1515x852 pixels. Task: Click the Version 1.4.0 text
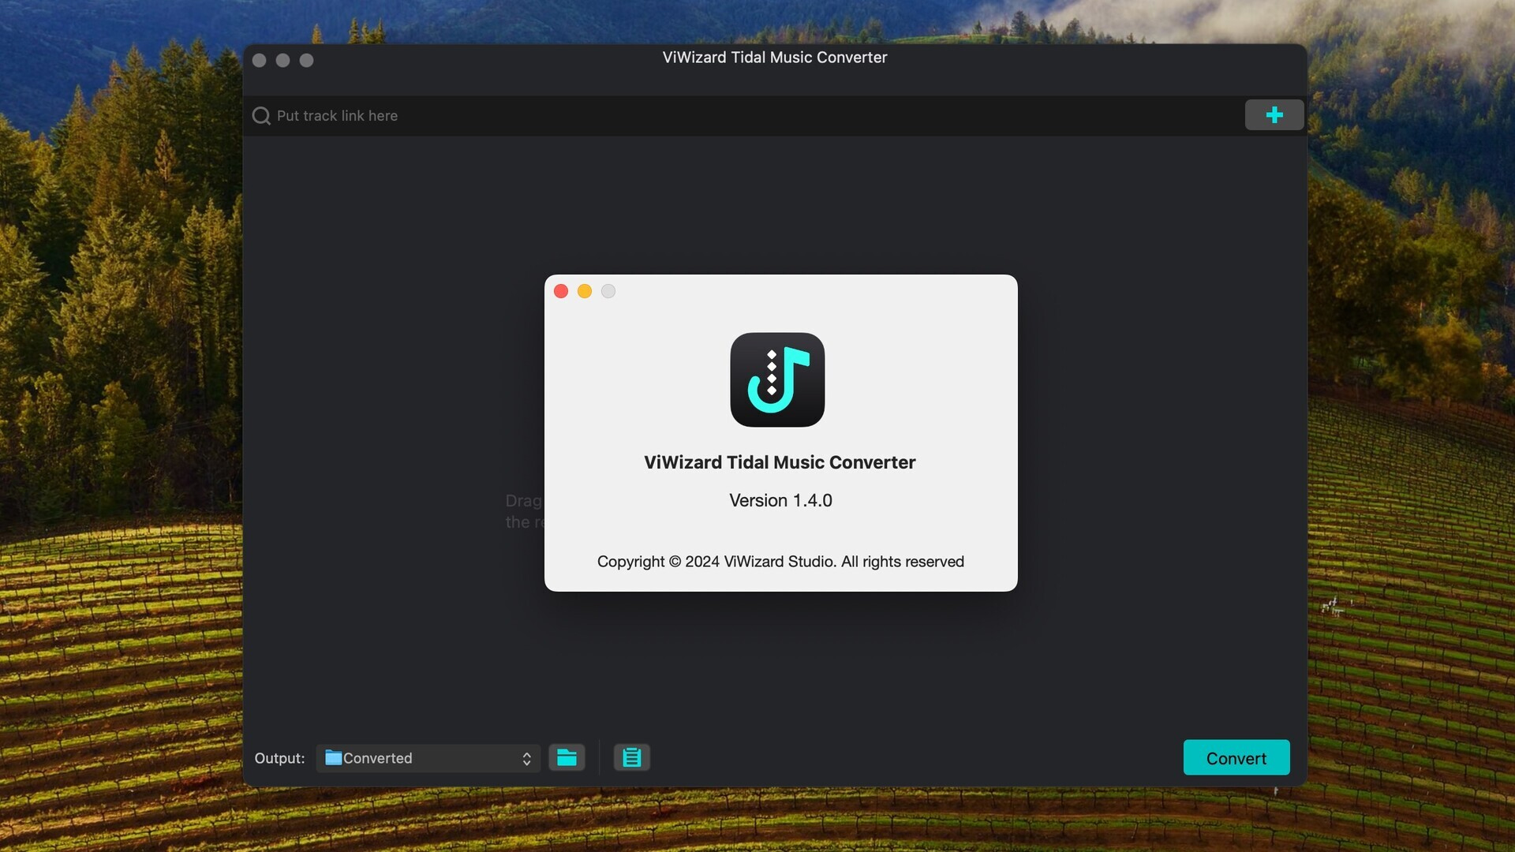tap(780, 500)
